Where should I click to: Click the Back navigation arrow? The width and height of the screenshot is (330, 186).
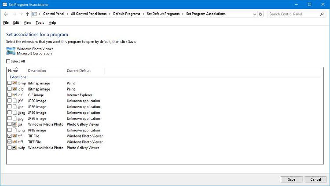6,14
